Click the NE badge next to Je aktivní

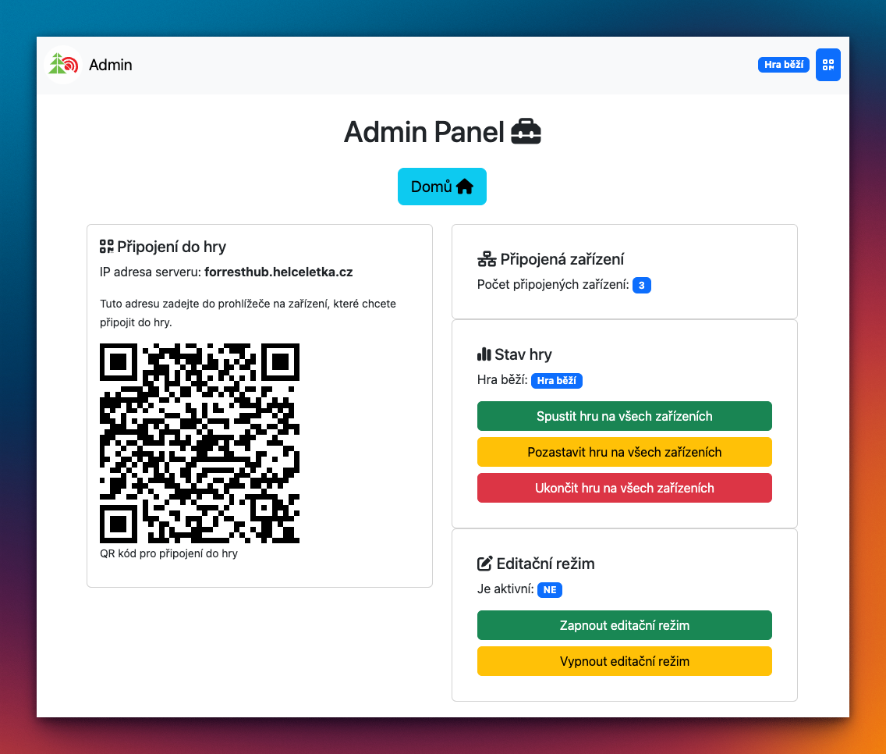(550, 590)
